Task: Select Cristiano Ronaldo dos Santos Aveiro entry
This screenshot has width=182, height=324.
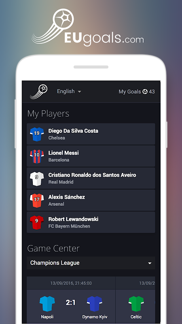Action: (91, 178)
